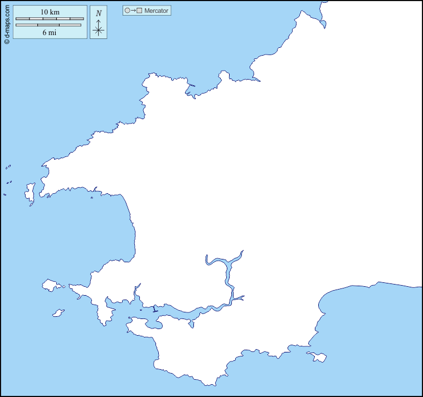
Task: Click the circle-to-square projection icon
Action: tap(134, 11)
